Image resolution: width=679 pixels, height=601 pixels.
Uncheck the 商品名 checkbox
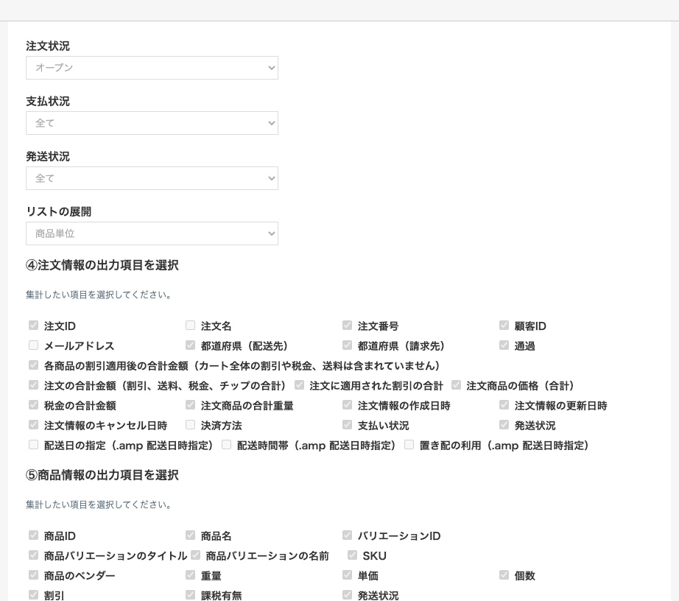pos(190,535)
